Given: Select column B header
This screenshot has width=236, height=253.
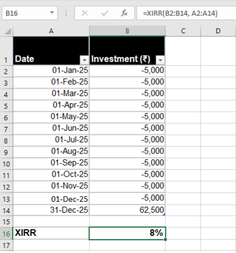Looking at the screenshot, I should 127,31.
